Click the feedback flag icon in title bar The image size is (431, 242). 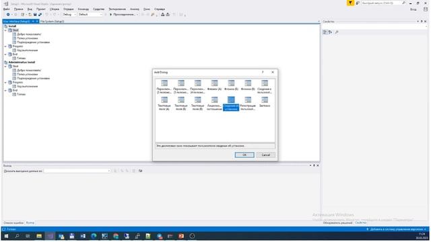point(350,3)
